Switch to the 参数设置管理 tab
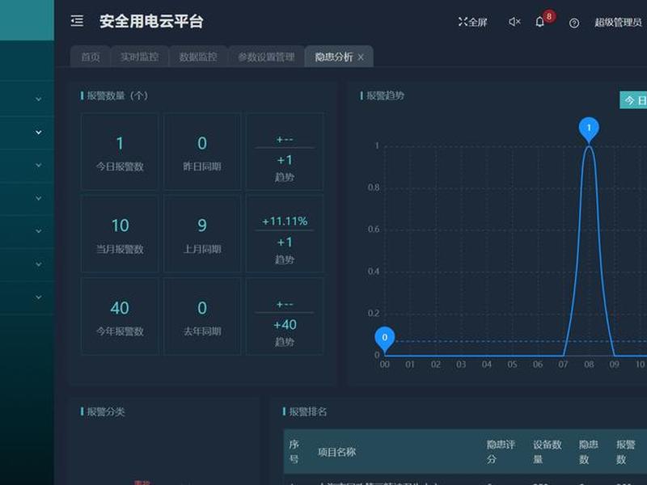 pyautogui.click(x=266, y=57)
